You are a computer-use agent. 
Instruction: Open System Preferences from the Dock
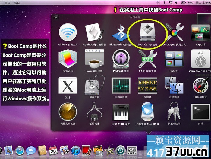pyautogui.click(x=132, y=151)
